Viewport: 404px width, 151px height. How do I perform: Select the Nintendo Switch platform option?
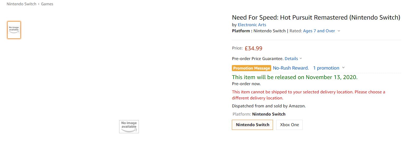point(252,125)
